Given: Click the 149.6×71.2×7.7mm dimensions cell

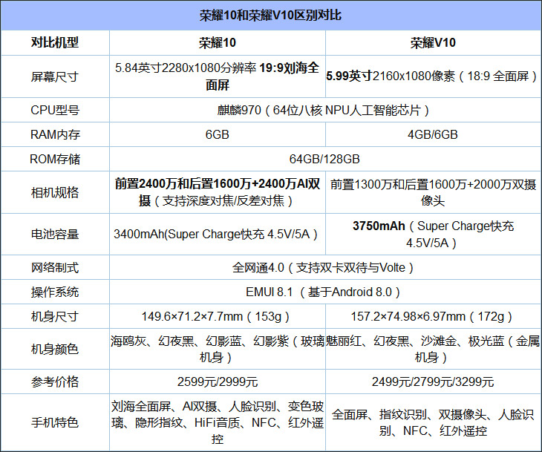Looking at the screenshot, I should click(x=218, y=316).
